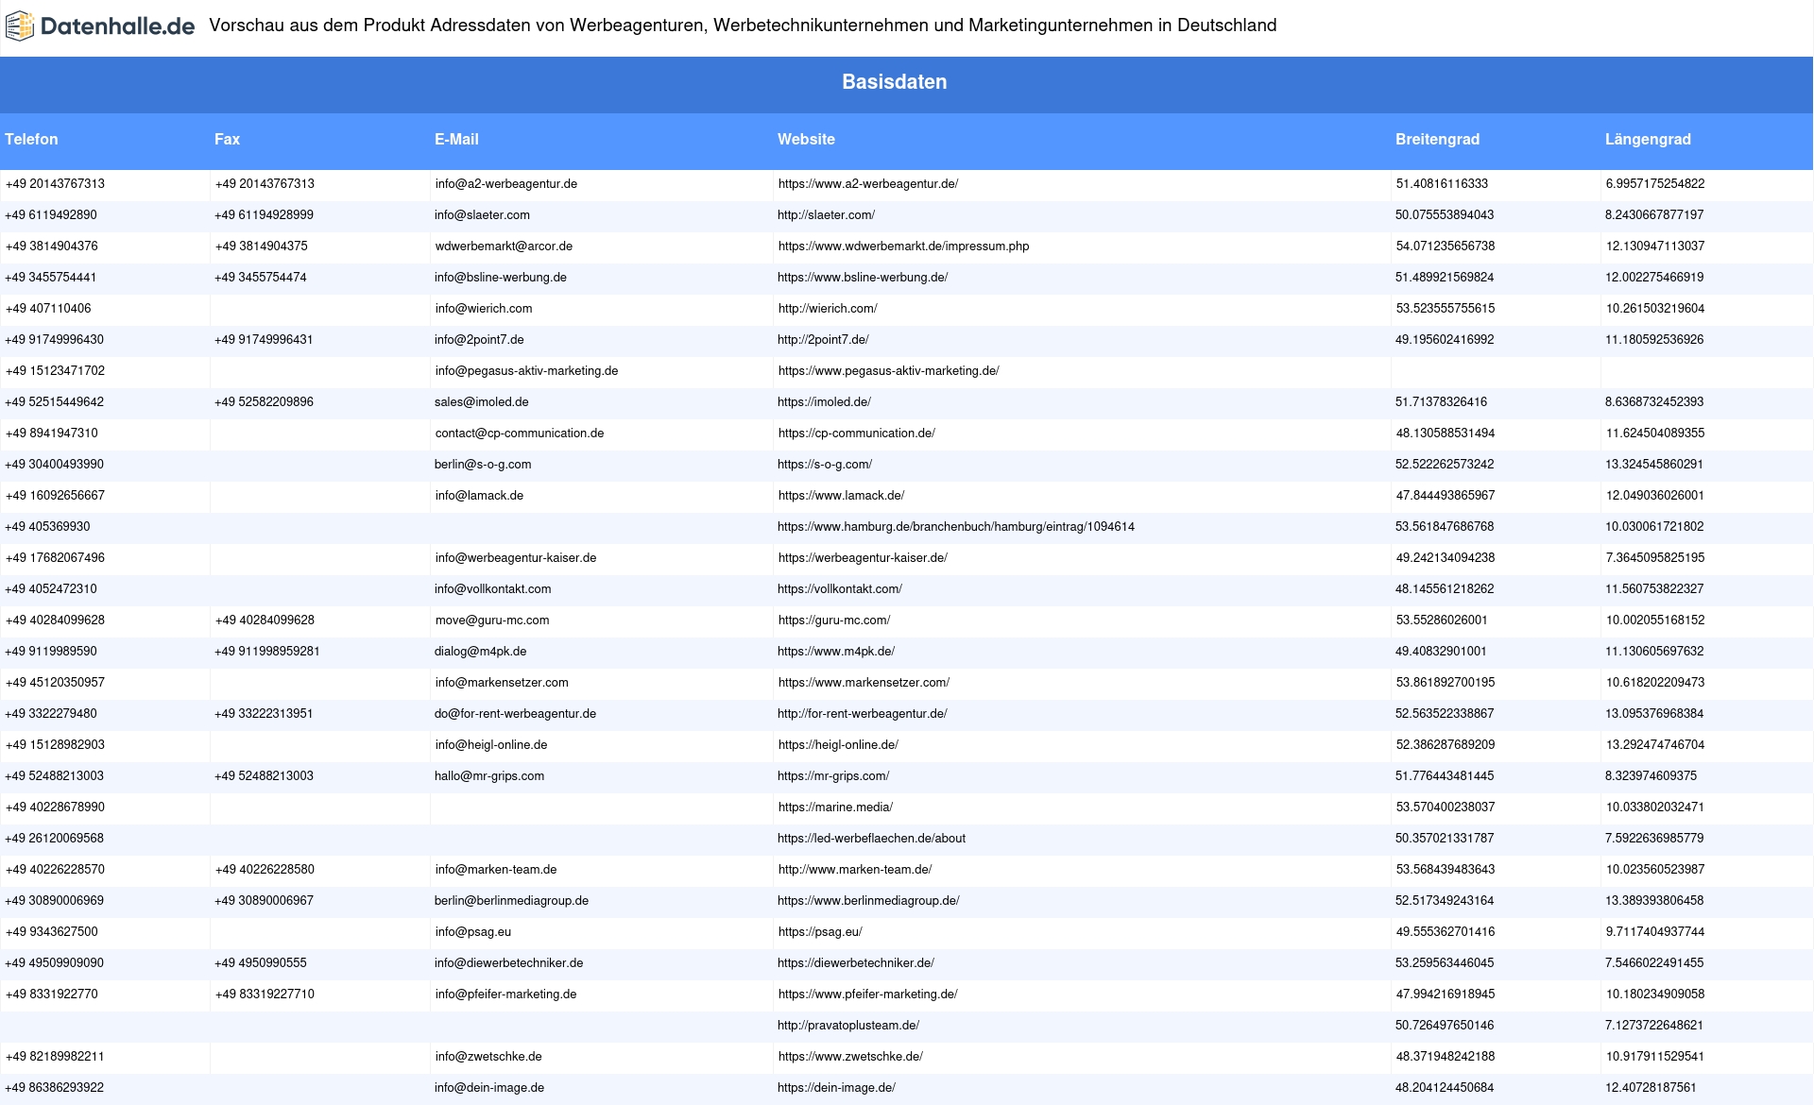
Task: Open website https://www.a2-werbeagentur.de/
Action: coord(867,184)
